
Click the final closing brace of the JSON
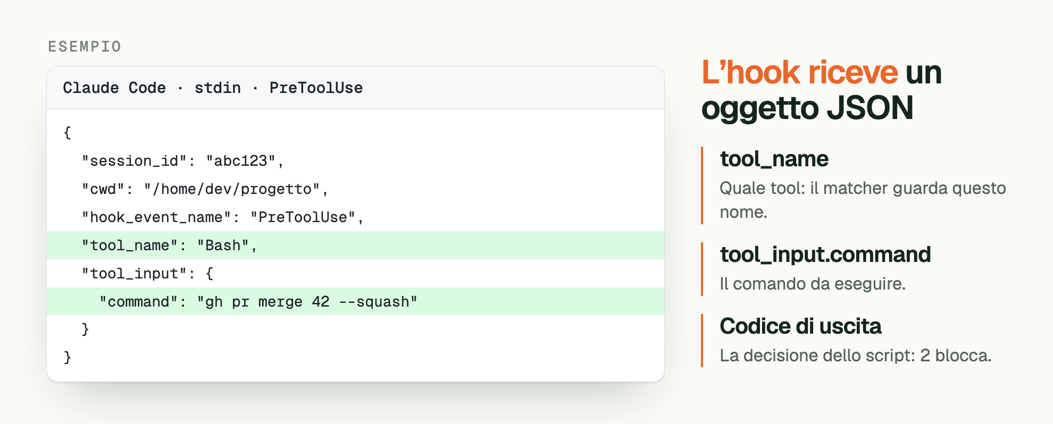click(67, 357)
